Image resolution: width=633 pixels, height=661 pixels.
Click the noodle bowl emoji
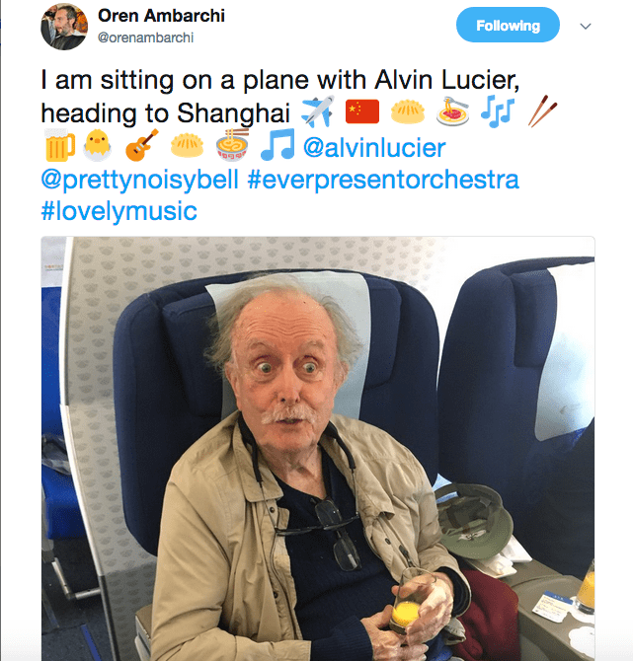232,145
